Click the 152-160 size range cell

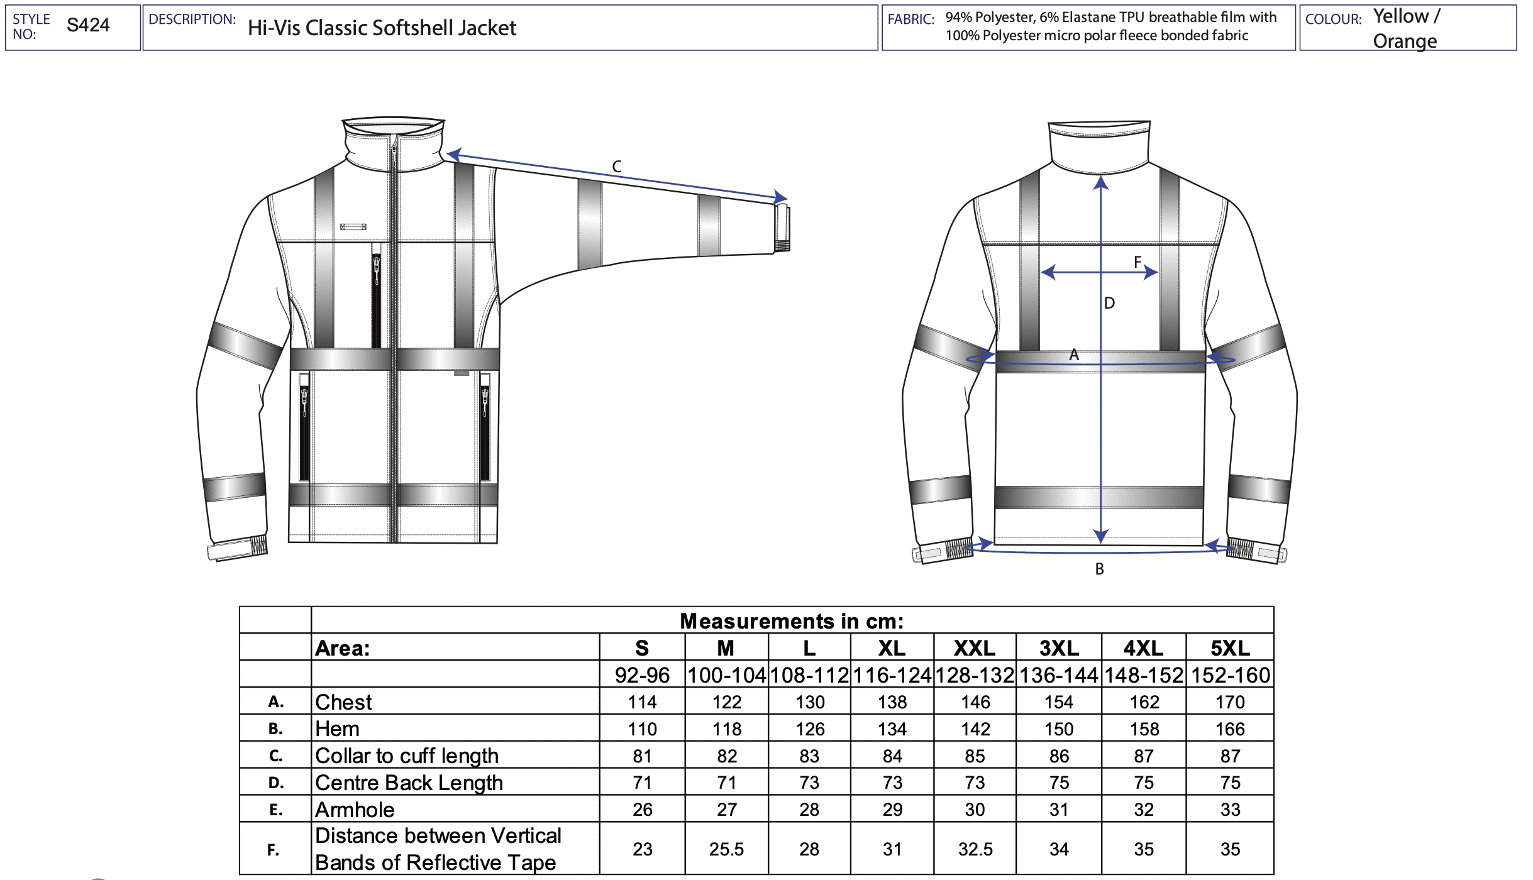click(1231, 675)
